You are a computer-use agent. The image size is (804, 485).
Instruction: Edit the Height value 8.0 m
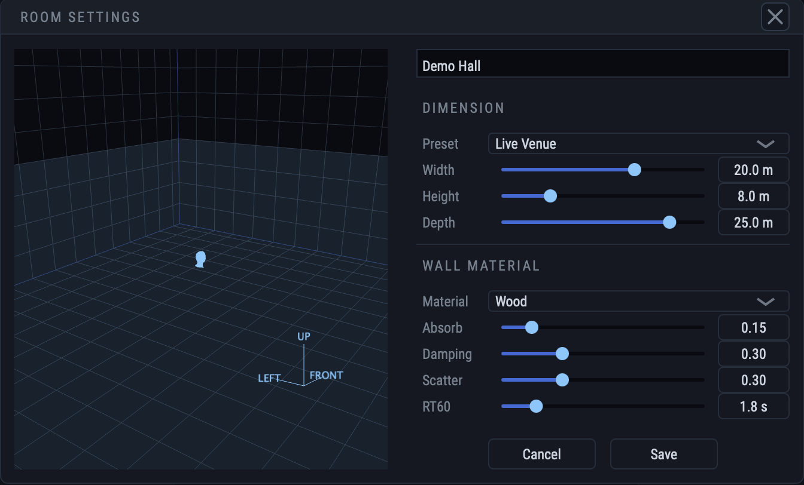[x=754, y=197]
